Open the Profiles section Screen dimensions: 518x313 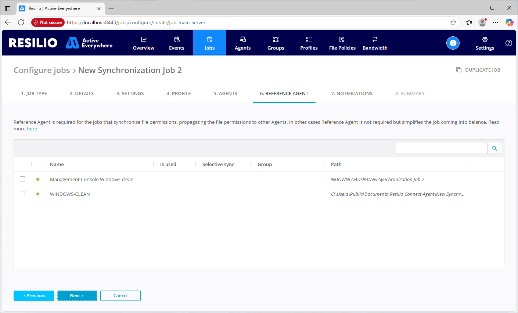[x=309, y=43]
